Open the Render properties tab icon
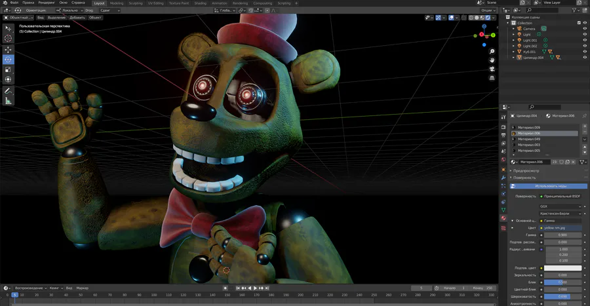Screen dimensions: 590x306 click(503, 127)
